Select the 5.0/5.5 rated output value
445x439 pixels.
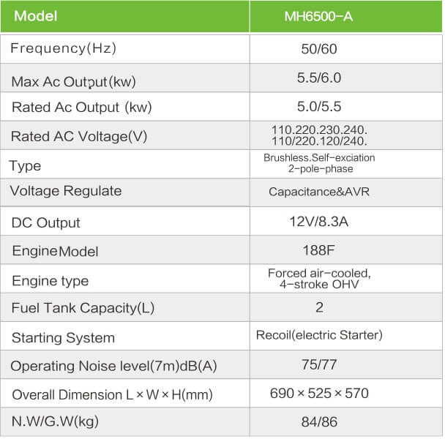[x=319, y=107]
